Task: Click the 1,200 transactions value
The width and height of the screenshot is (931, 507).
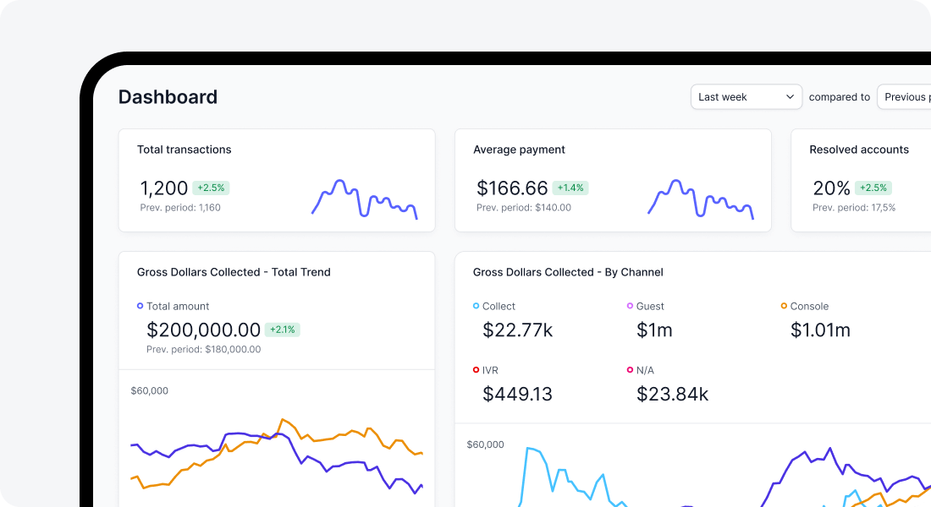Action: [164, 188]
